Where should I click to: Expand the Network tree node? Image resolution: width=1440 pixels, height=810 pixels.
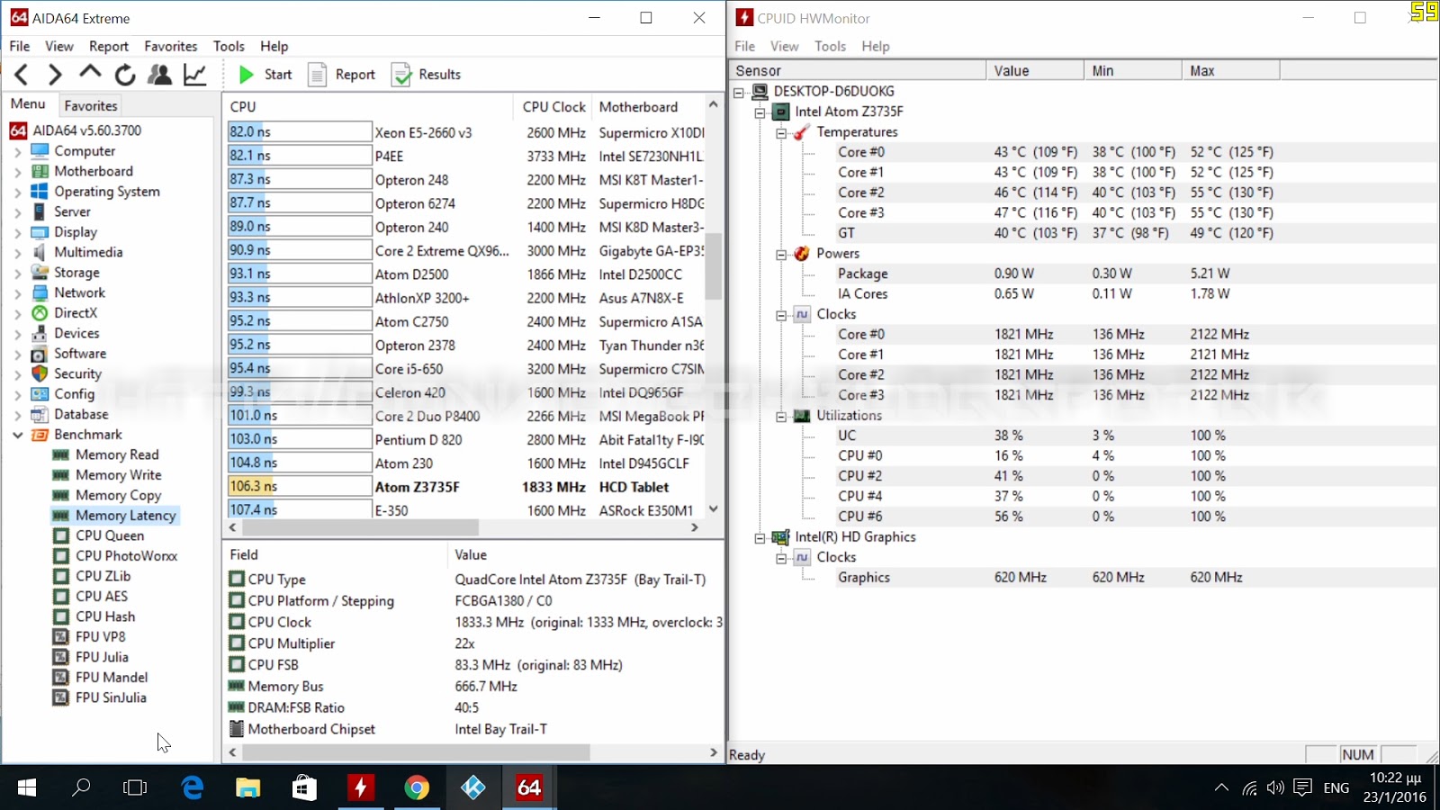17,293
